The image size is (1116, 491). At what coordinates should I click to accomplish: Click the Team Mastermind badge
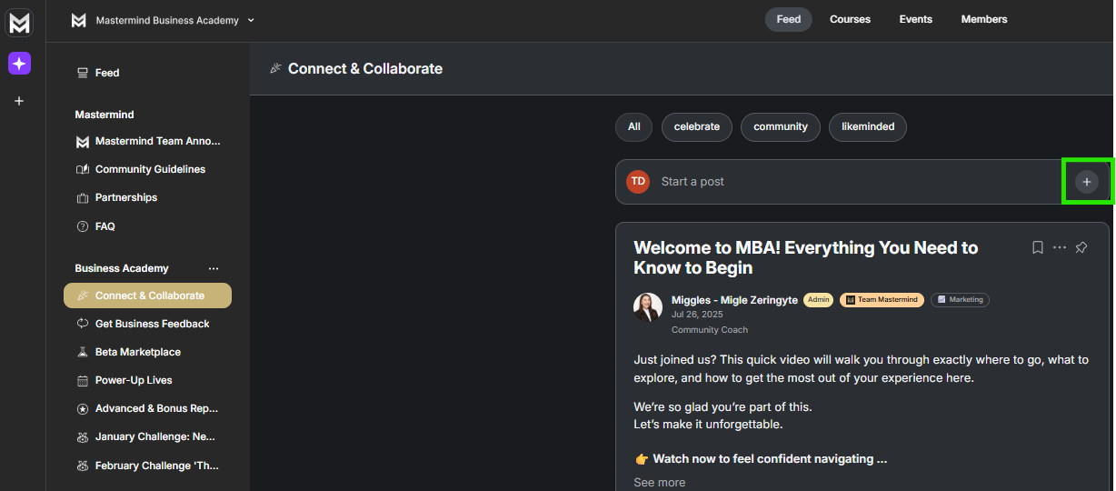click(x=882, y=300)
